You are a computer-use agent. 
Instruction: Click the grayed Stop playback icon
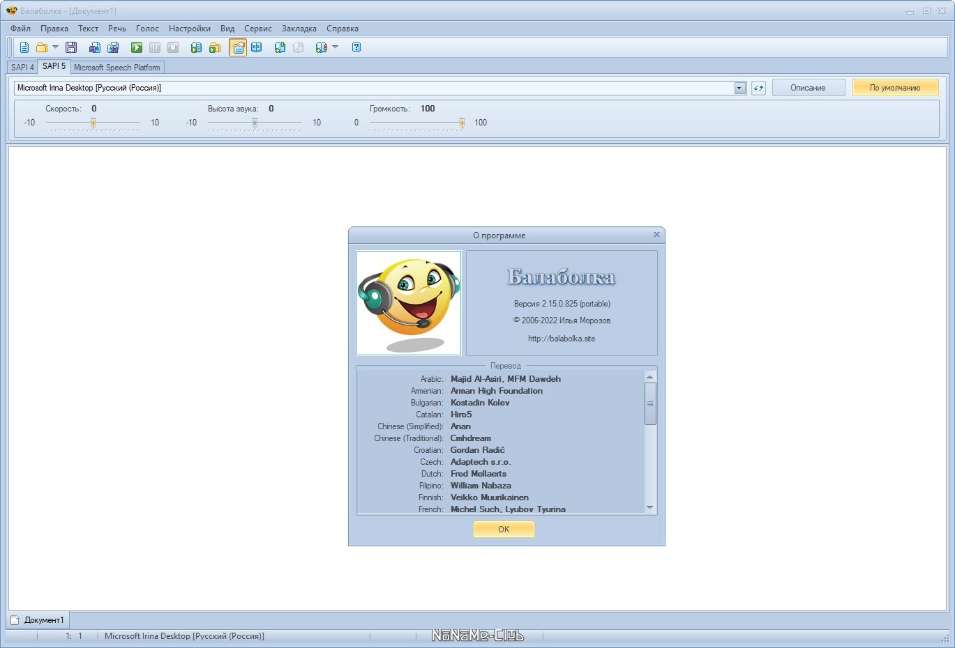pyautogui.click(x=173, y=47)
